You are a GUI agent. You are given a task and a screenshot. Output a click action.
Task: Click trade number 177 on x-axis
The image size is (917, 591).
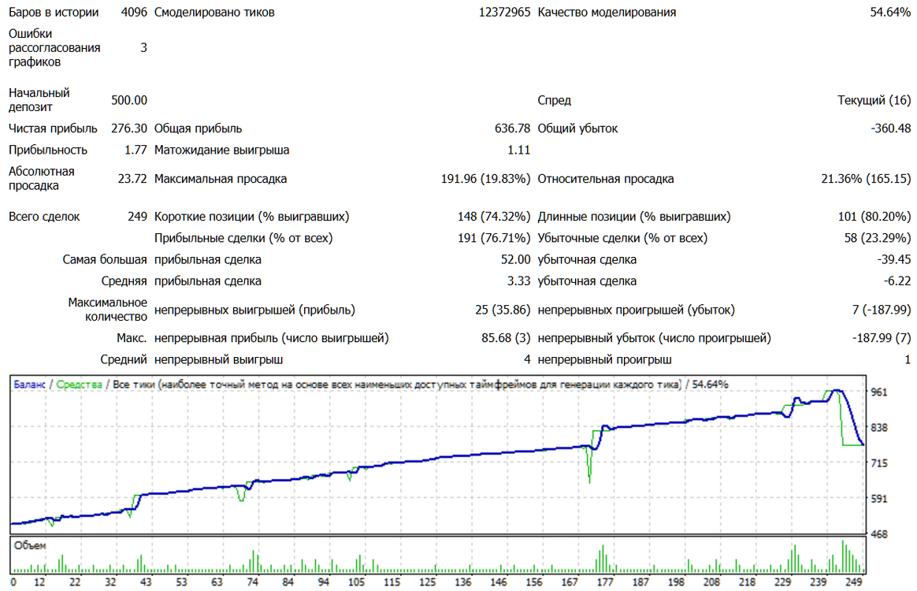point(605,582)
